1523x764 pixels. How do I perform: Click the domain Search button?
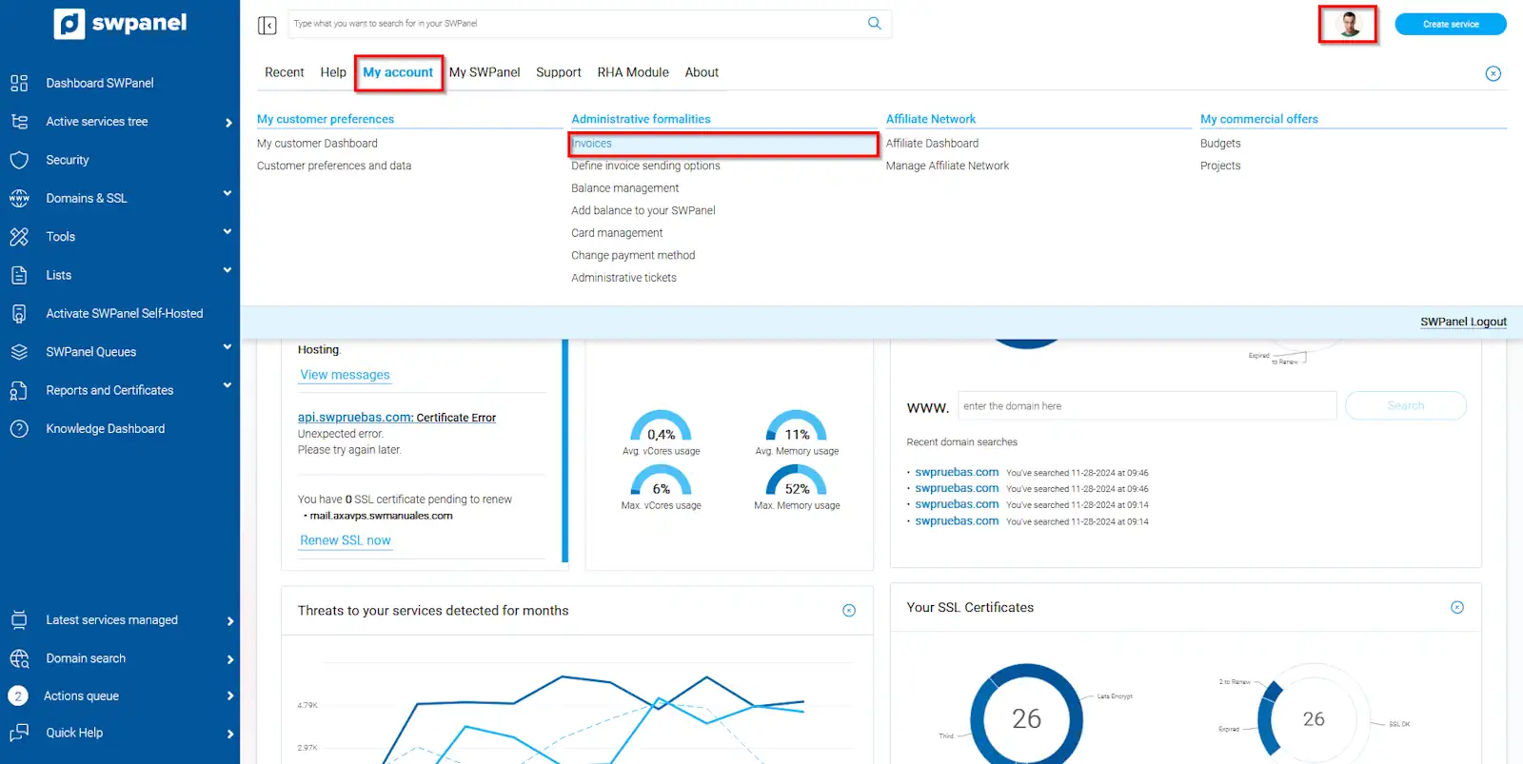1406,406
